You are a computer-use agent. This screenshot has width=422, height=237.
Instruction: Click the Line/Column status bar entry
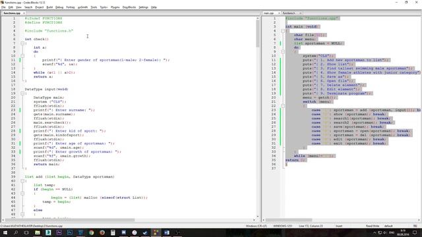[311, 226]
